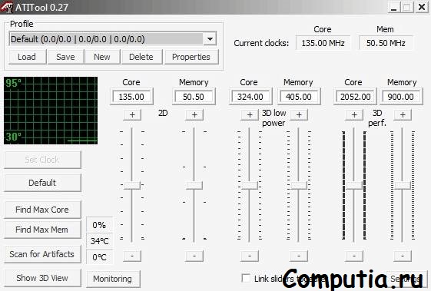Select the Default profile combo box
This screenshot has height=291, width=431.
pos(113,39)
